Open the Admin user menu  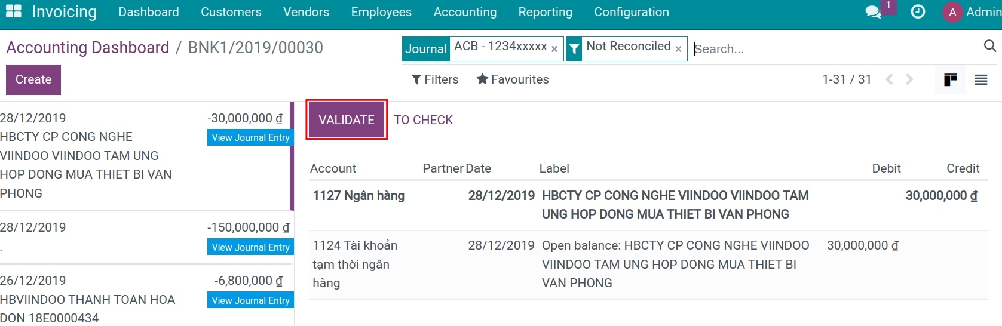click(x=971, y=12)
